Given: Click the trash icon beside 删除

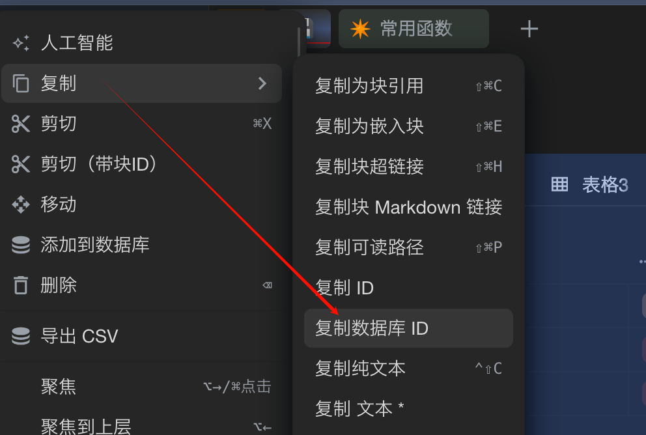Looking at the screenshot, I should (21, 285).
